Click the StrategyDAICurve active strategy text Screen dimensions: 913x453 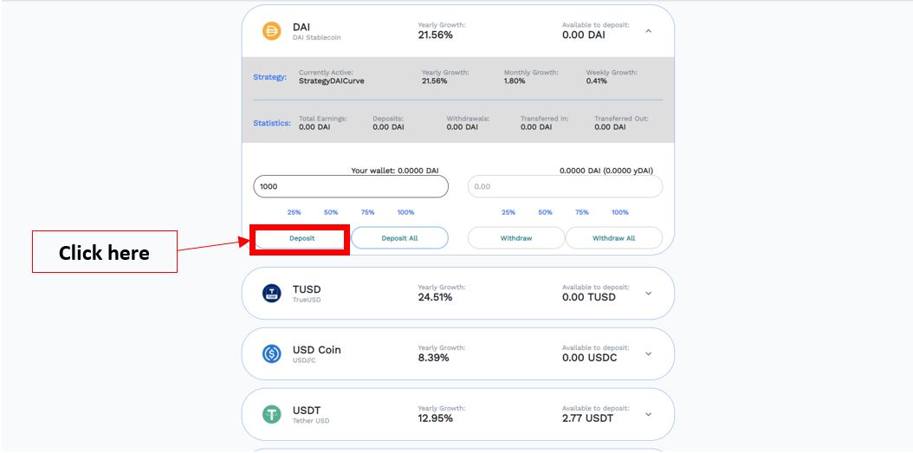tap(331, 81)
